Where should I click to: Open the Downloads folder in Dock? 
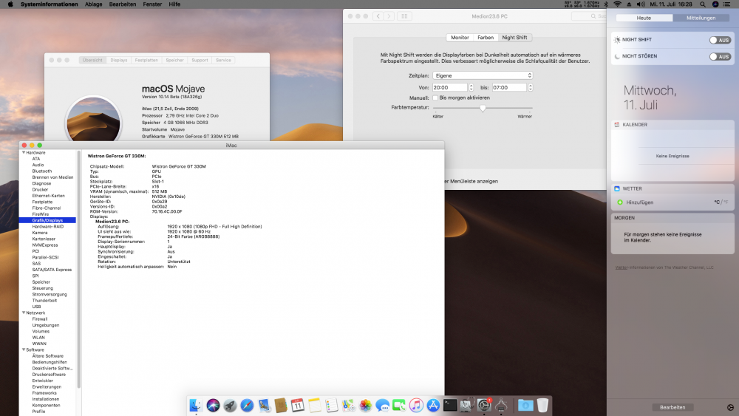point(525,405)
